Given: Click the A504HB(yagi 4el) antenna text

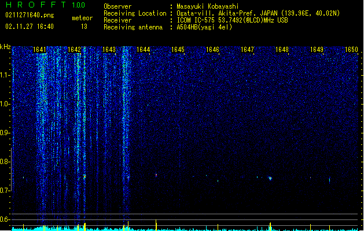Looking at the screenshot, I should point(204,27).
